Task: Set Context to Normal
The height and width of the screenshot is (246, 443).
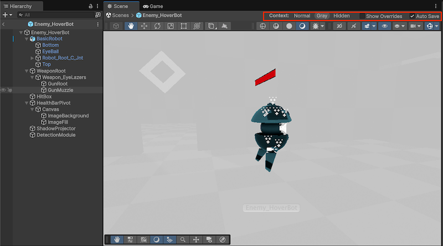Action: click(302, 16)
